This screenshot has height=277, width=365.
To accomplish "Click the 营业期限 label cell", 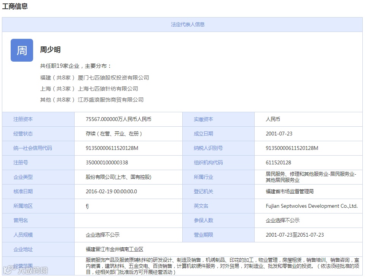I will point(218,235).
